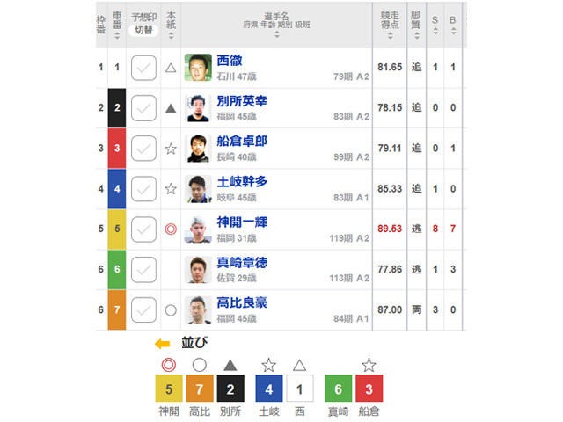
Task: Click the red double-circle mark in 神開一輝's row
Action: (x=171, y=229)
